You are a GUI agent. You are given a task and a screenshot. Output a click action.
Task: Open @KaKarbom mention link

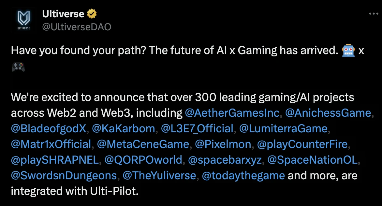[124, 128]
